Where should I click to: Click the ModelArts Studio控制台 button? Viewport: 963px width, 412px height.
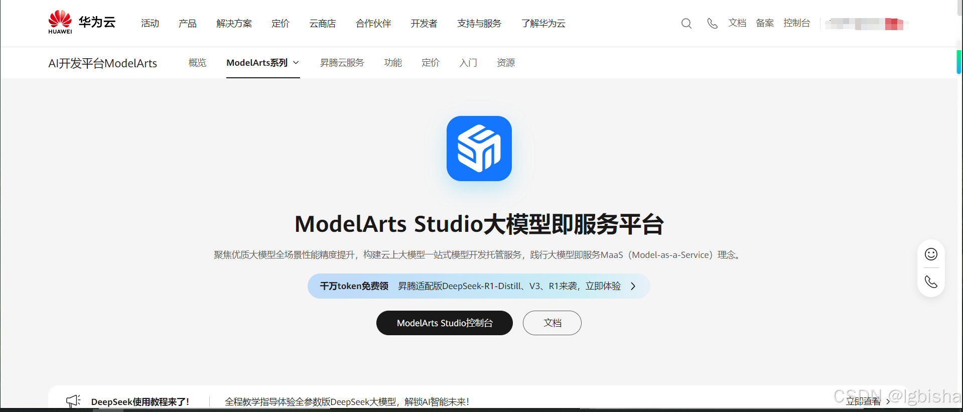coord(445,323)
